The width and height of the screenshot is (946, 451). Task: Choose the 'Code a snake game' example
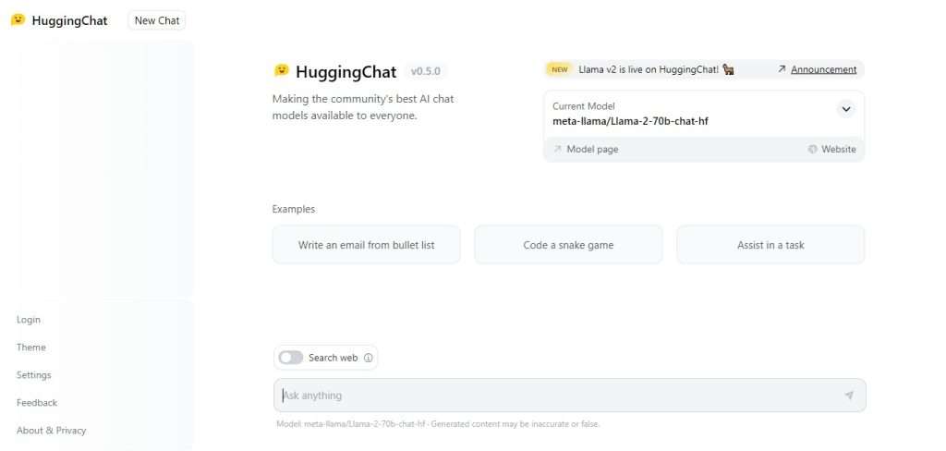point(568,245)
